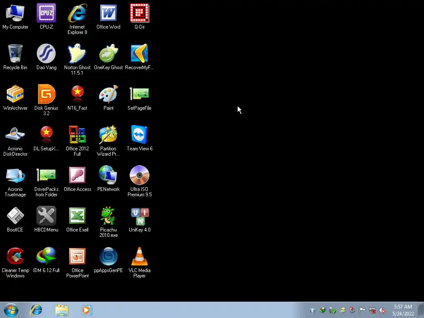Select the Dao Vang desktop icon
This screenshot has width=424, height=318.
pyautogui.click(x=46, y=57)
